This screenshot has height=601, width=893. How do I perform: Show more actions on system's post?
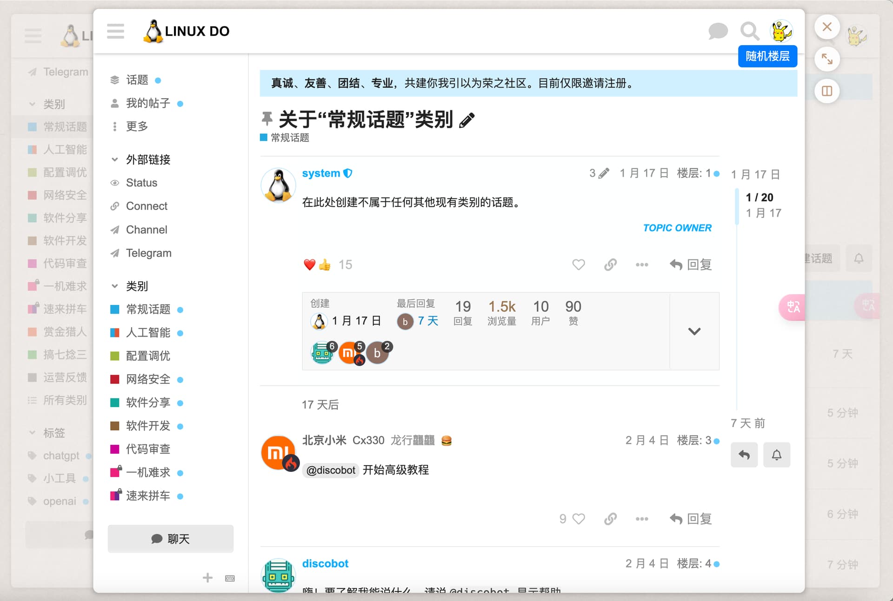coord(642,264)
